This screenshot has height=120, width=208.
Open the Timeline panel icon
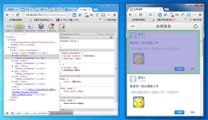coord(51,28)
